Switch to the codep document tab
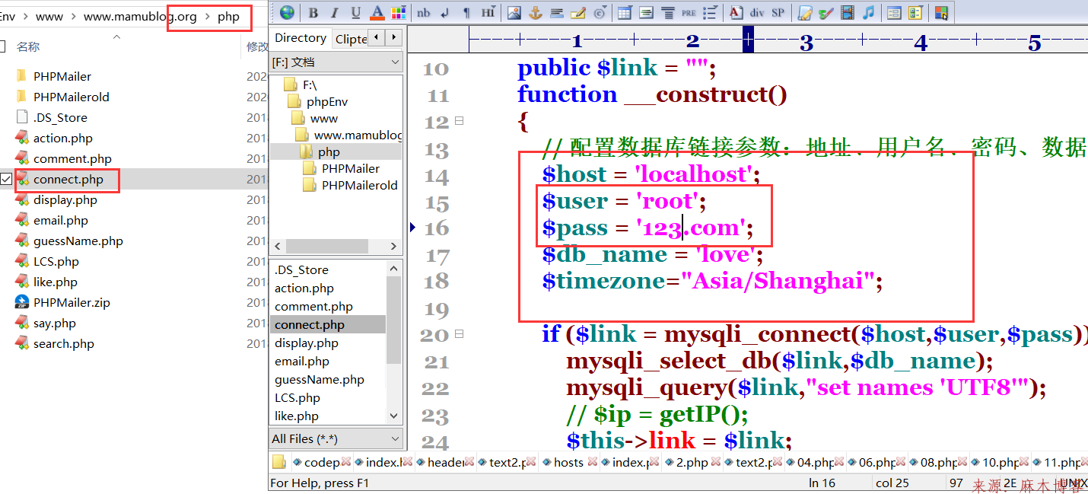 (322, 462)
